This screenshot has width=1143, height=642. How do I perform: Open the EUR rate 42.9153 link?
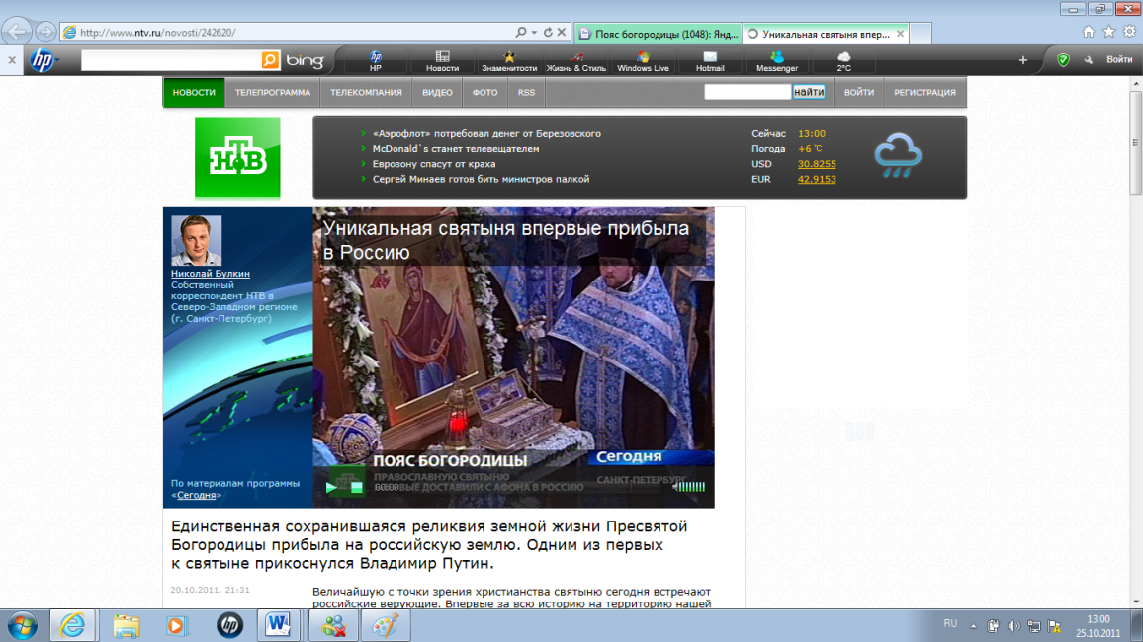[817, 179]
